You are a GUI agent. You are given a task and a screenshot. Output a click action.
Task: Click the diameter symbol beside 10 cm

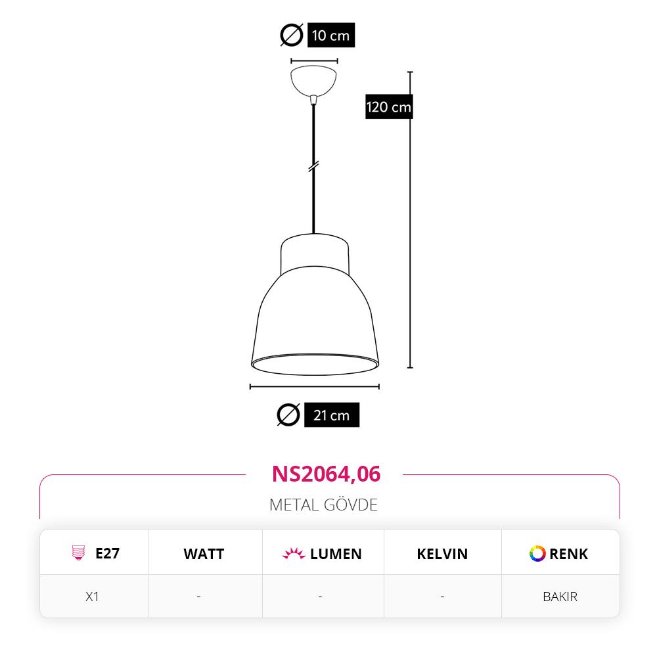(x=291, y=35)
